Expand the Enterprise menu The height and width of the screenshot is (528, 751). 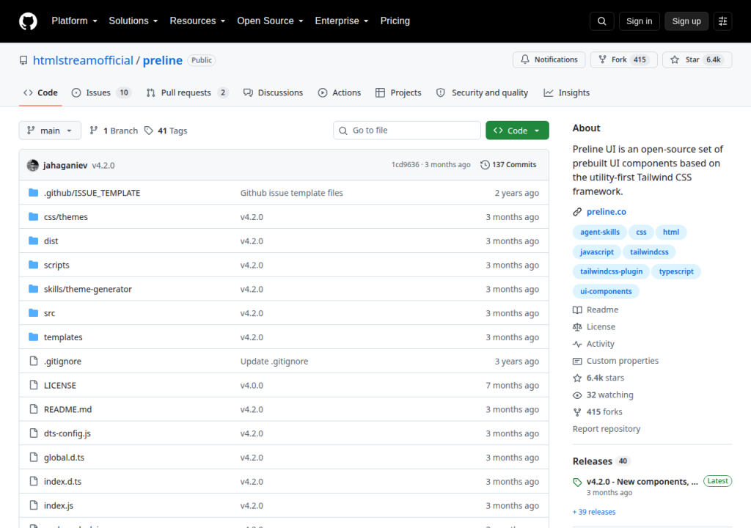pos(342,21)
